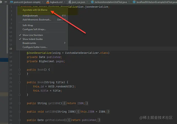Click BigDecimal type on line 18
The width and height of the screenshot is (177, 124).
click(x=47, y=61)
